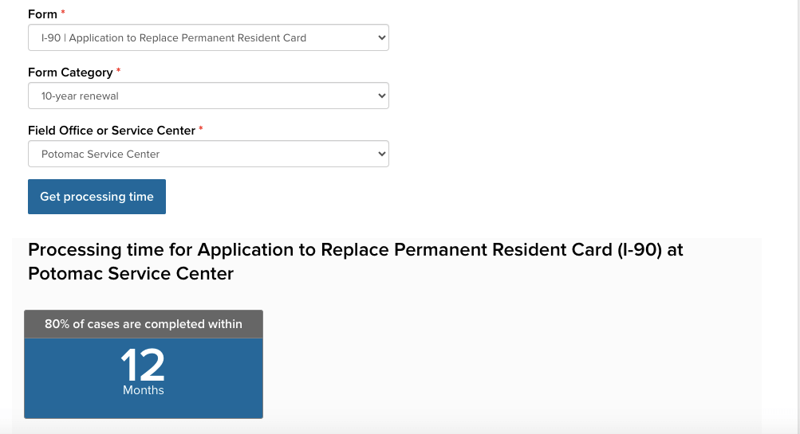The width and height of the screenshot is (800, 434).
Task: Open the Form dropdown showing I-90
Action: pyautogui.click(x=207, y=37)
